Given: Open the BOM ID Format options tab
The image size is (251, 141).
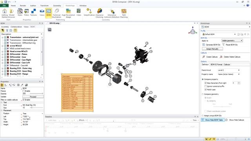Looking at the screenshot, I should point(216,65).
